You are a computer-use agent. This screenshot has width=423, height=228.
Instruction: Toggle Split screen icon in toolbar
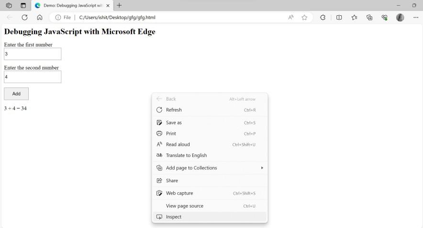click(339, 17)
